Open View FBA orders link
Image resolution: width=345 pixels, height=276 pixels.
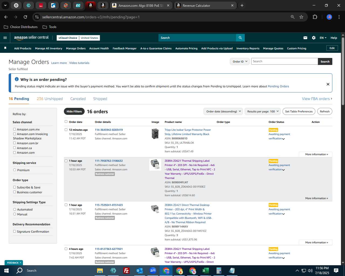pyautogui.click(x=317, y=99)
